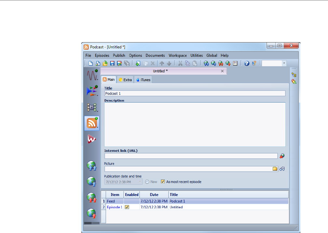The width and height of the screenshot is (328, 233).
Task: Click into the Title field containing Podcast 1
Action: pos(195,93)
